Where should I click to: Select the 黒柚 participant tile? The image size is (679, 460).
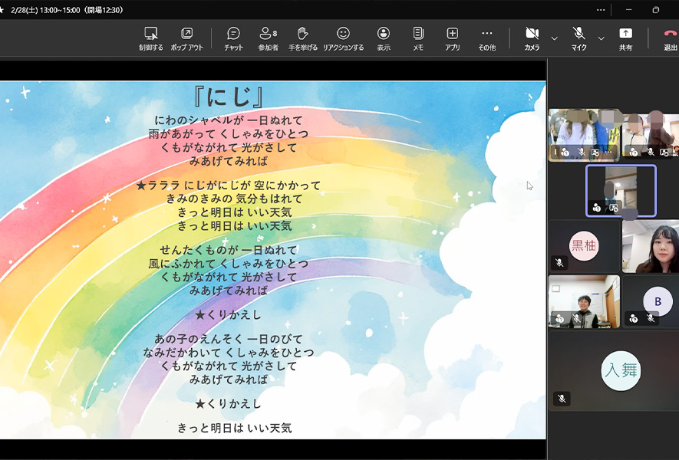point(584,246)
